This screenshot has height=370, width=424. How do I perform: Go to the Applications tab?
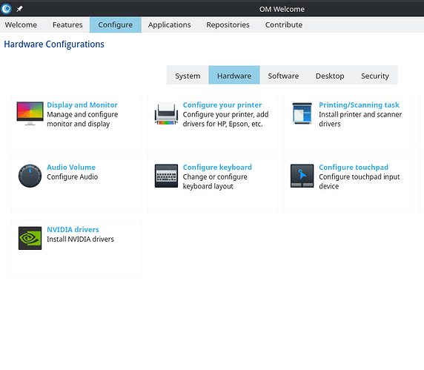click(169, 24)
